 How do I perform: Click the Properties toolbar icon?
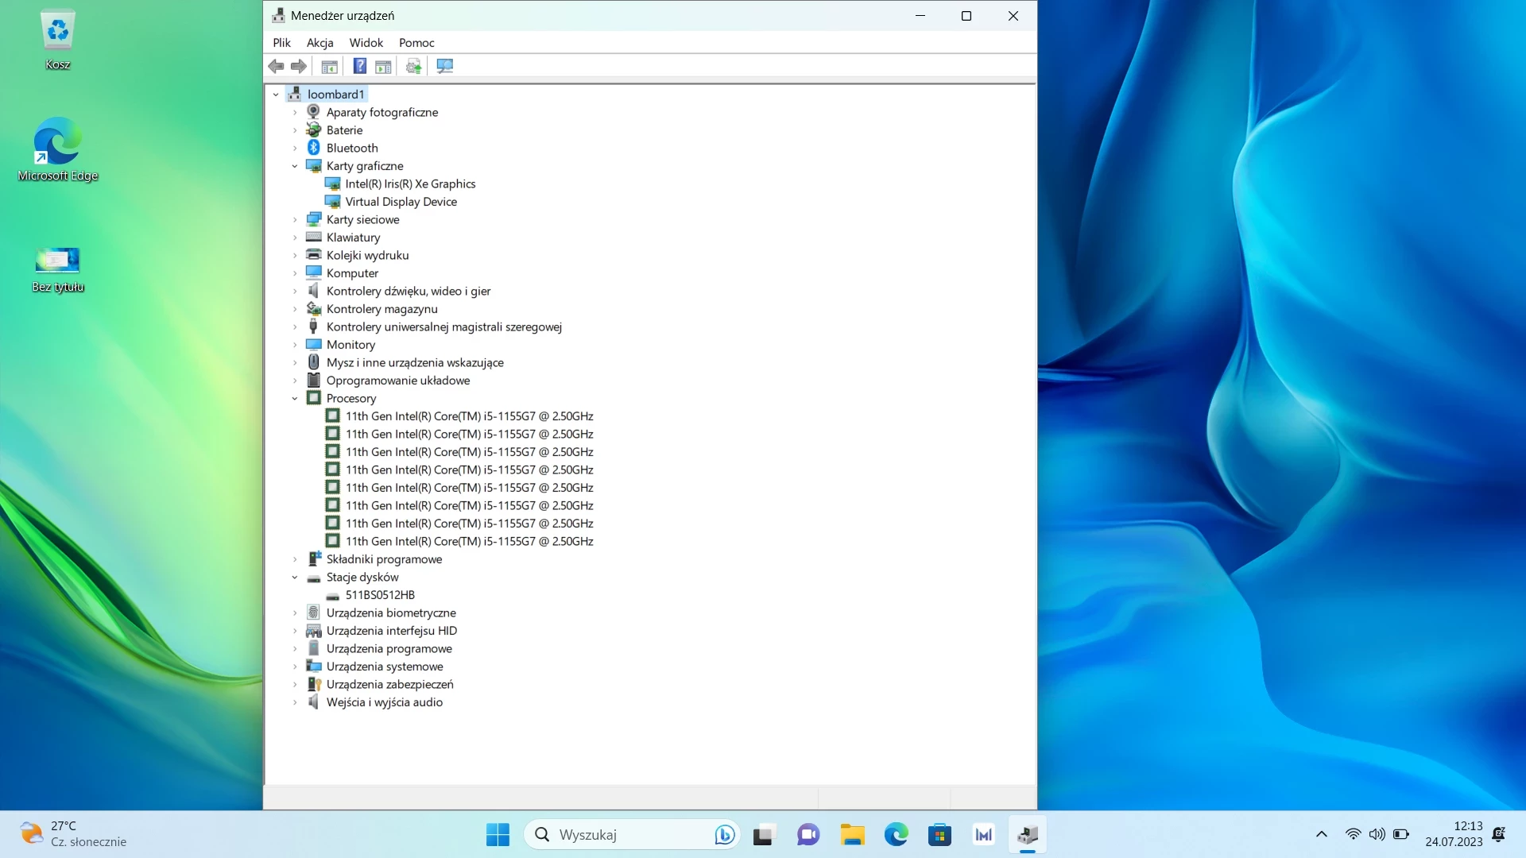coord(383,67)
